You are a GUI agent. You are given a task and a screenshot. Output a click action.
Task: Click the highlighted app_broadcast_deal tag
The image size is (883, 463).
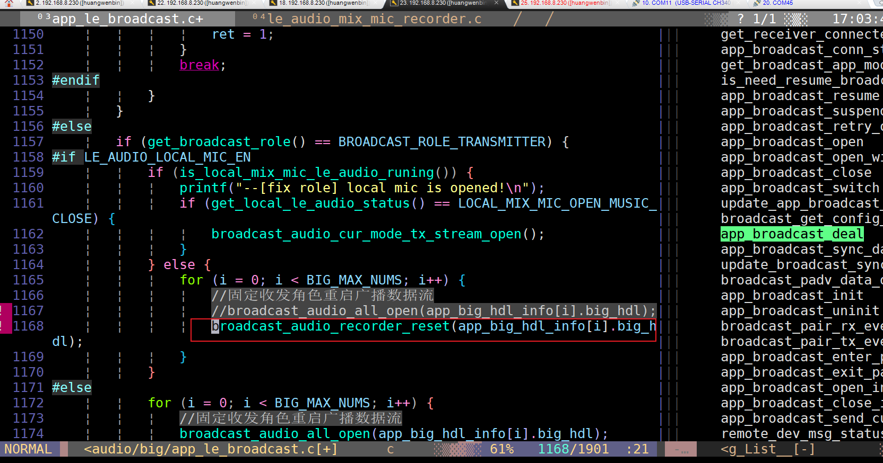(792, 234)
